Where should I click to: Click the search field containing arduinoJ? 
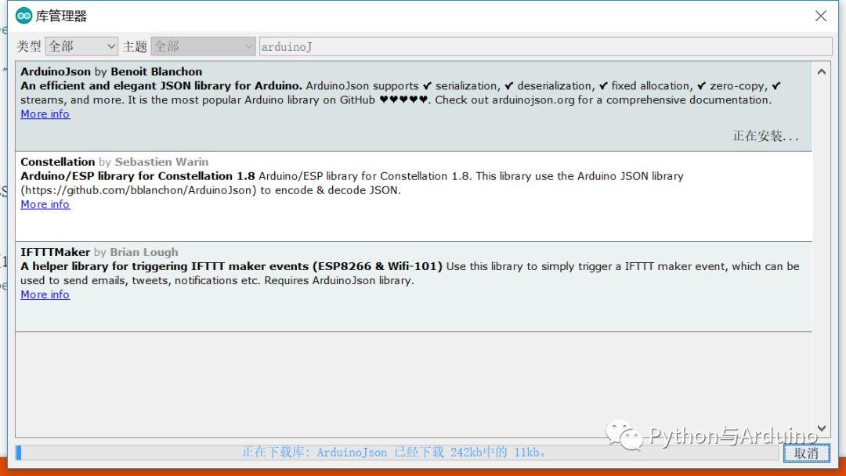click(x=545, y=46)
